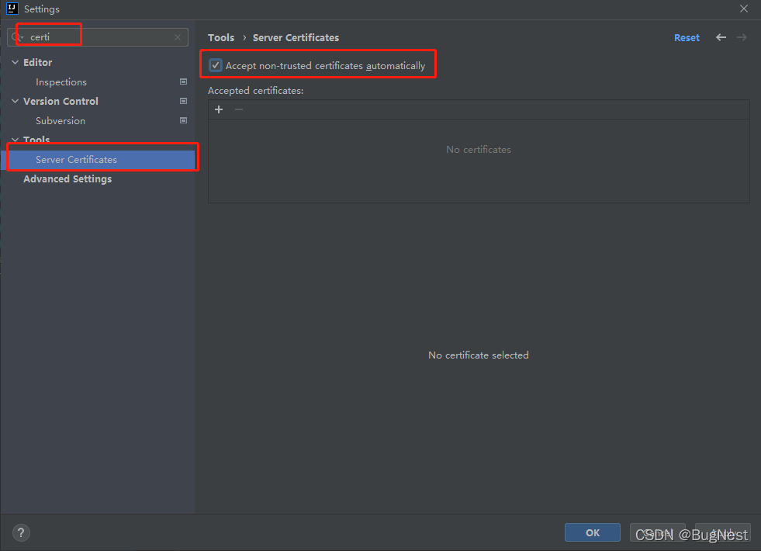
Task: Click the minus icon to remove certificates
Action: (238, 109)
